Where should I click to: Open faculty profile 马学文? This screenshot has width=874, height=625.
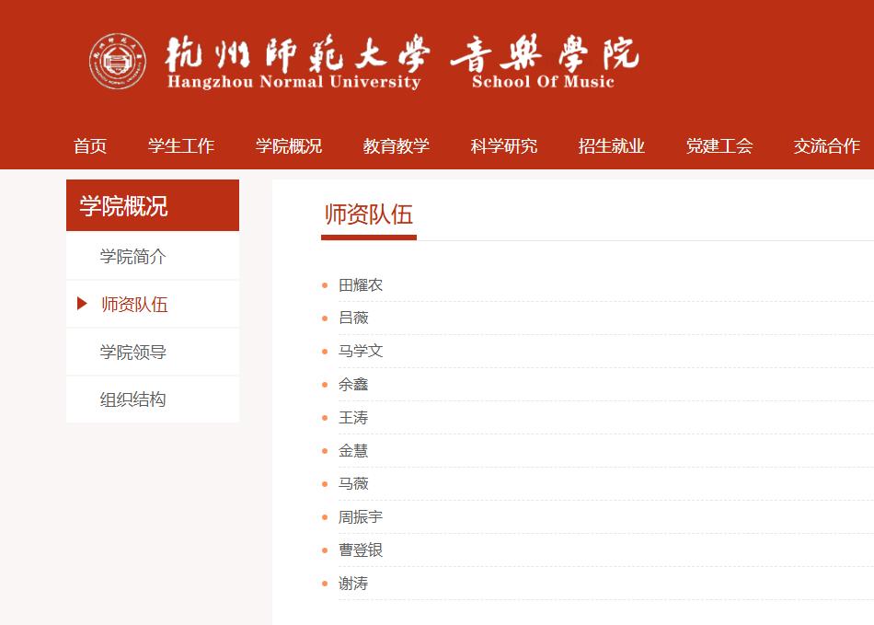pyautogui.click(x=361, y=352)
